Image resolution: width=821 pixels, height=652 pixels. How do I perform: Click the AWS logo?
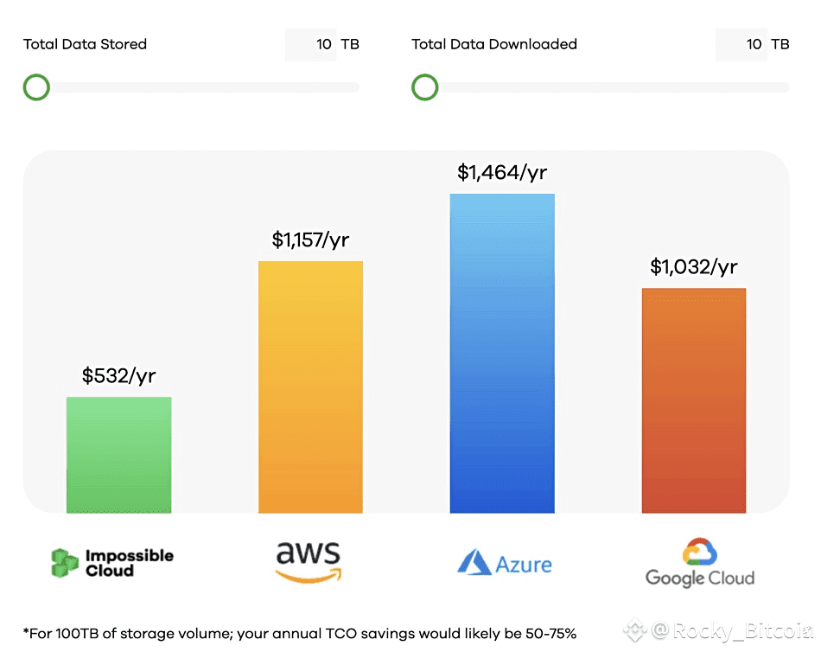tap(309, 563)
